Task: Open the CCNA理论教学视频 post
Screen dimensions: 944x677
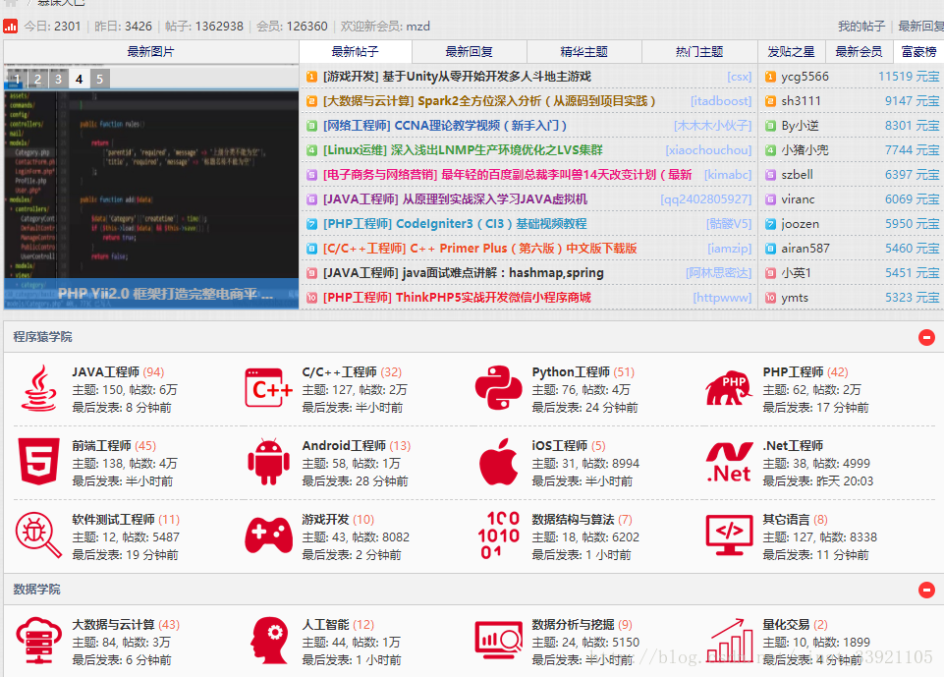Action: (x=445, y=126)
